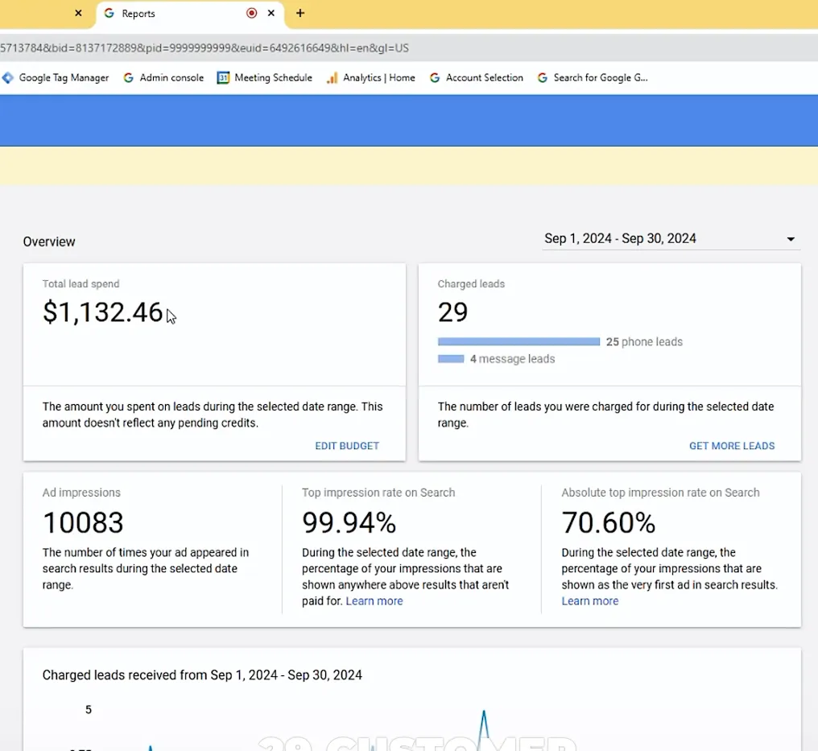The height and width of the screenshot is (751, 818).
Task: Click the 4 message leads bar
Action: (x=451, y=359)
